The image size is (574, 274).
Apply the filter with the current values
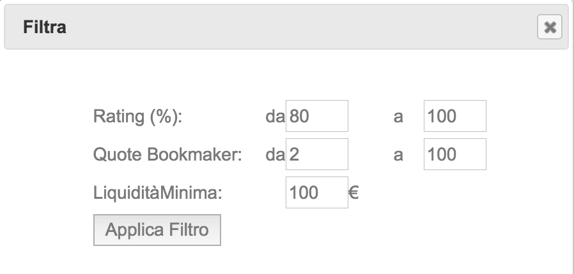tap(157, 230)
